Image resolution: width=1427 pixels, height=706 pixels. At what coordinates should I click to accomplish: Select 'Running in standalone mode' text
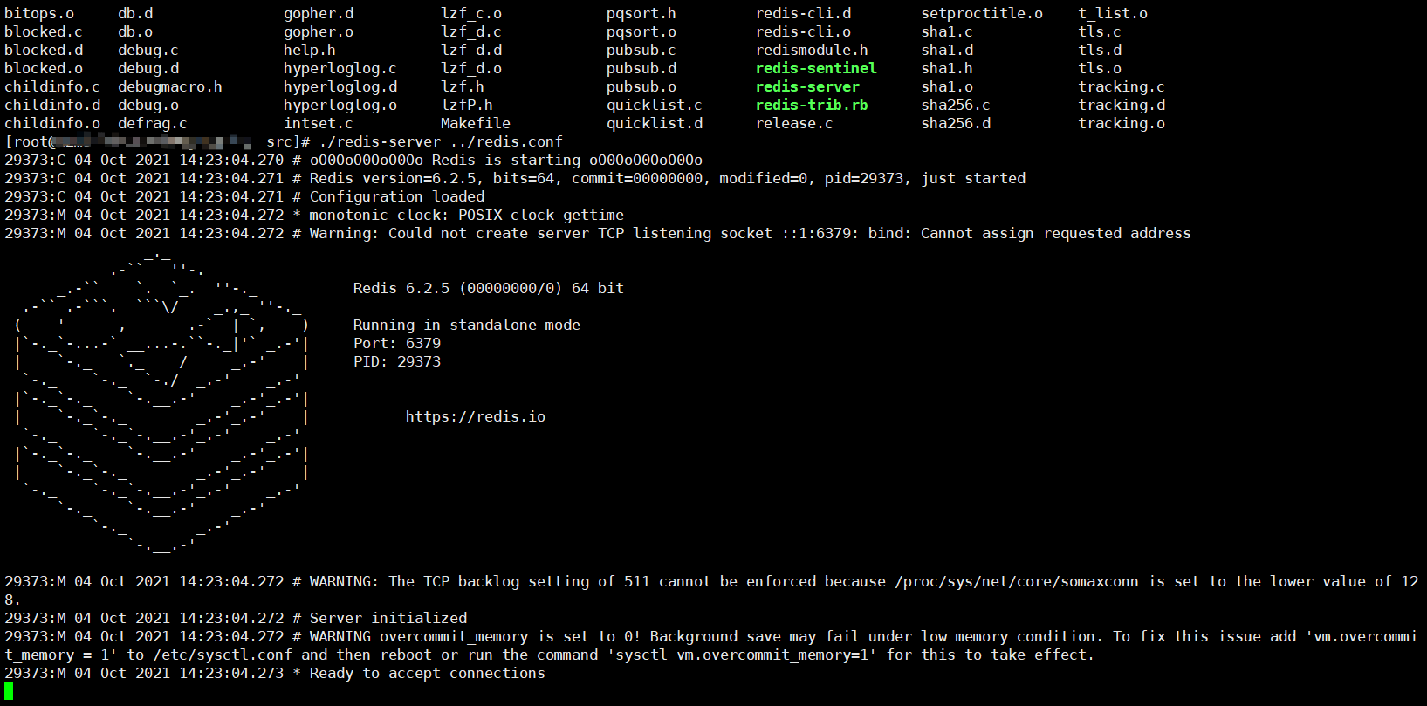point(467,325)
